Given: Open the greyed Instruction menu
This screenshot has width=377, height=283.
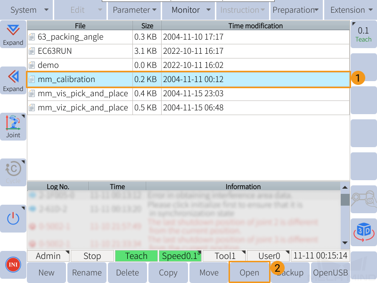Looking at the screenshot, I should pyautogui.click(x=242, y=10).
